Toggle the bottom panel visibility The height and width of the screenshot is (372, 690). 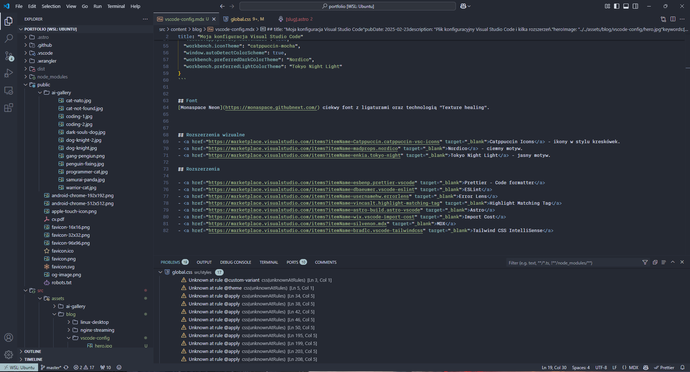coord(626,6)
